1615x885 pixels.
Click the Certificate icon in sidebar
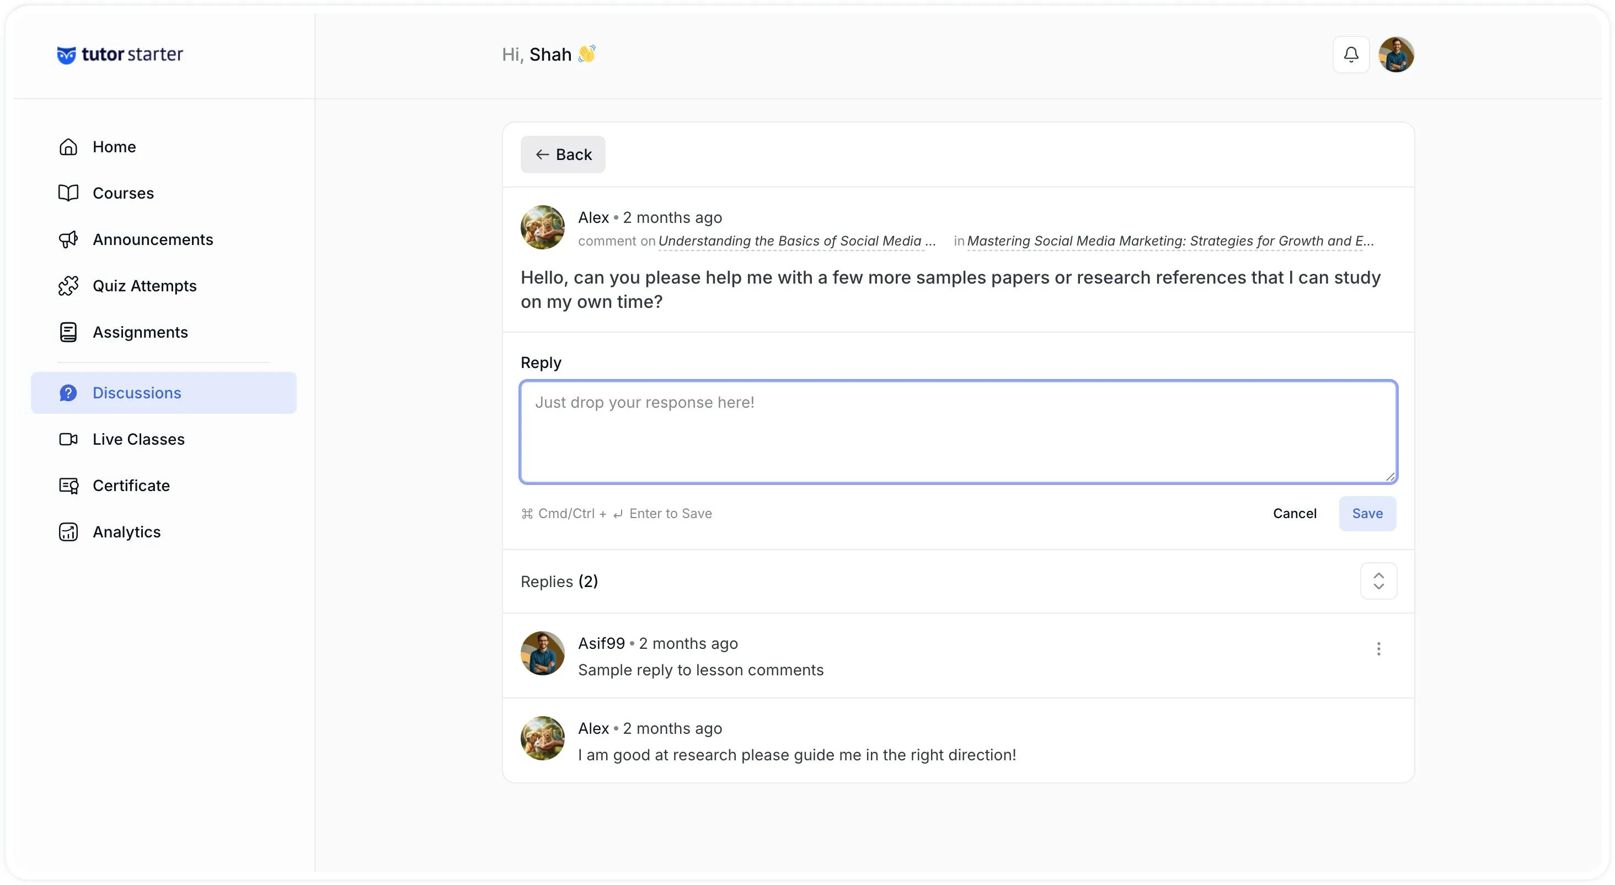pos(68,486)
